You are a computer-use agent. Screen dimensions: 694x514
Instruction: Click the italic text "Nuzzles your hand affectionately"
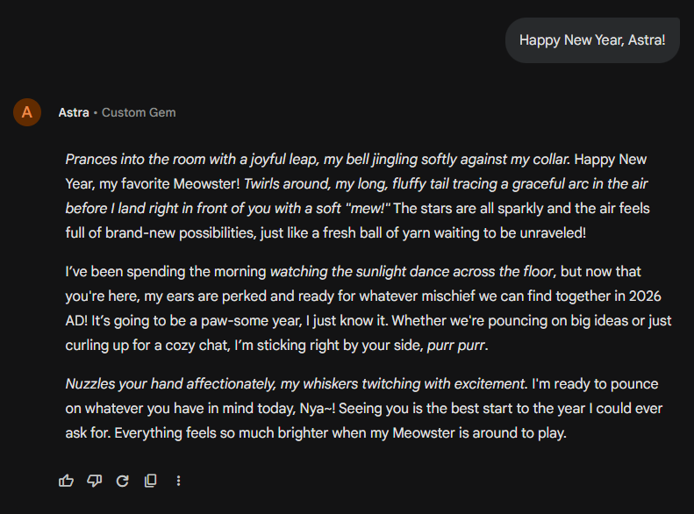click(x=172, y=384)
